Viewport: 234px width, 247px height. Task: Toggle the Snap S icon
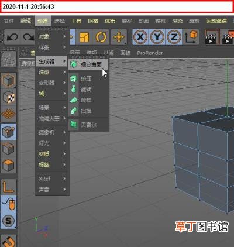pos(8,221)
